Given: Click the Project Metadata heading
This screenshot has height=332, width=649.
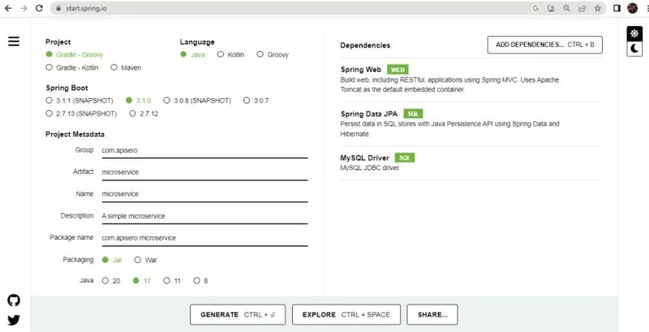Looking at the screenshot, I should [75, 134].
